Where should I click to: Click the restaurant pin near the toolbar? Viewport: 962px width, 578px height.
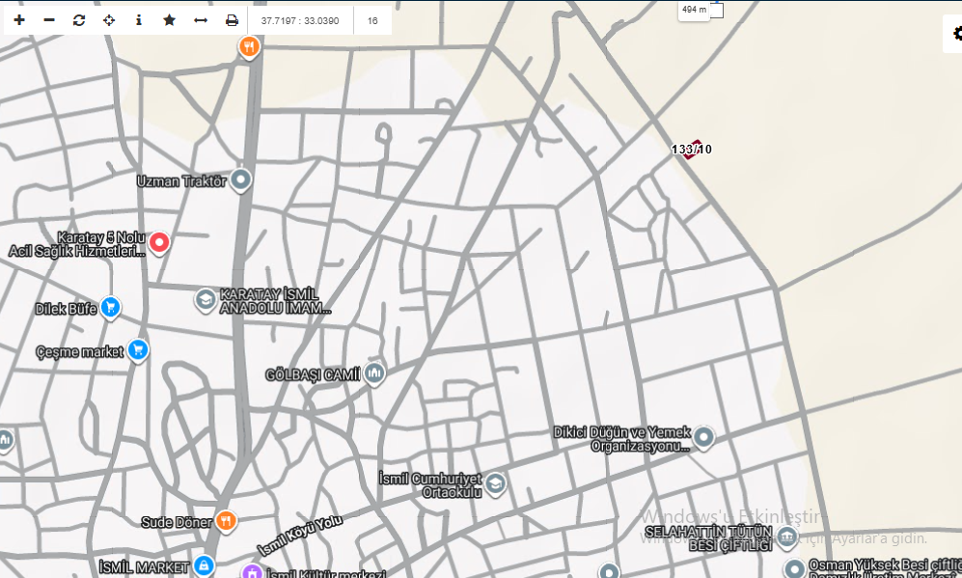click(249, 47)
